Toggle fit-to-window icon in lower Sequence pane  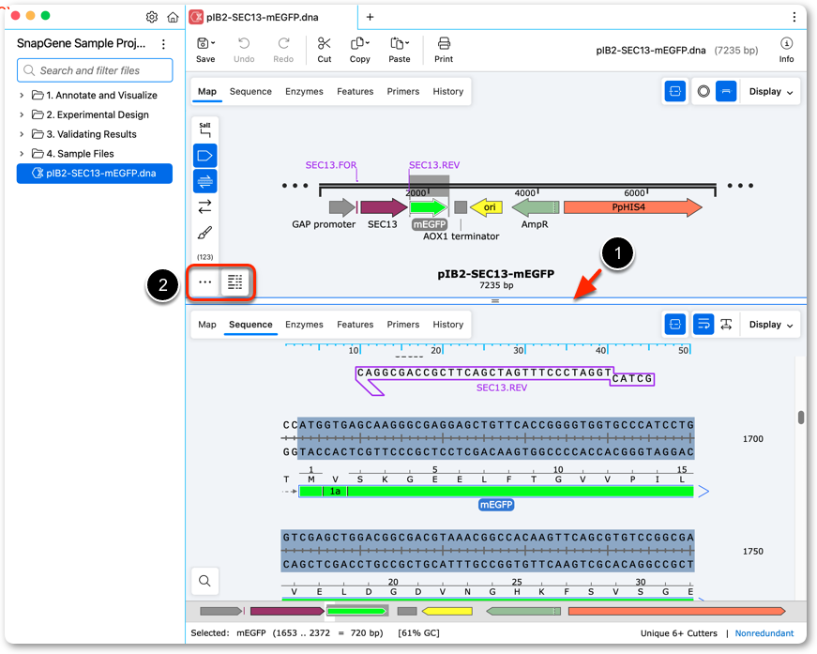click(x=675, y=324)
